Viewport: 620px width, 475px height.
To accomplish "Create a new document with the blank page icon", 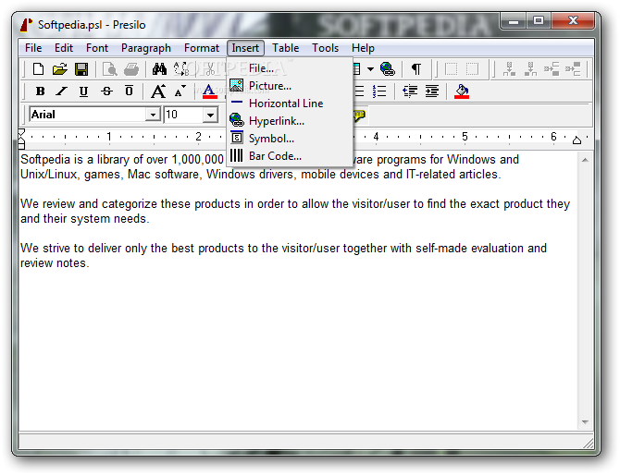I will pos(38,69).
